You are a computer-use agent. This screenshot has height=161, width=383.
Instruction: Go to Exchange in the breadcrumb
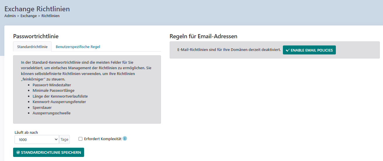point(29,16)
